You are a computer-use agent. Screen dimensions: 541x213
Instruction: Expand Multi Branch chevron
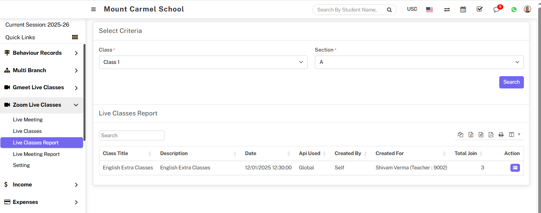tap(76, 71)
